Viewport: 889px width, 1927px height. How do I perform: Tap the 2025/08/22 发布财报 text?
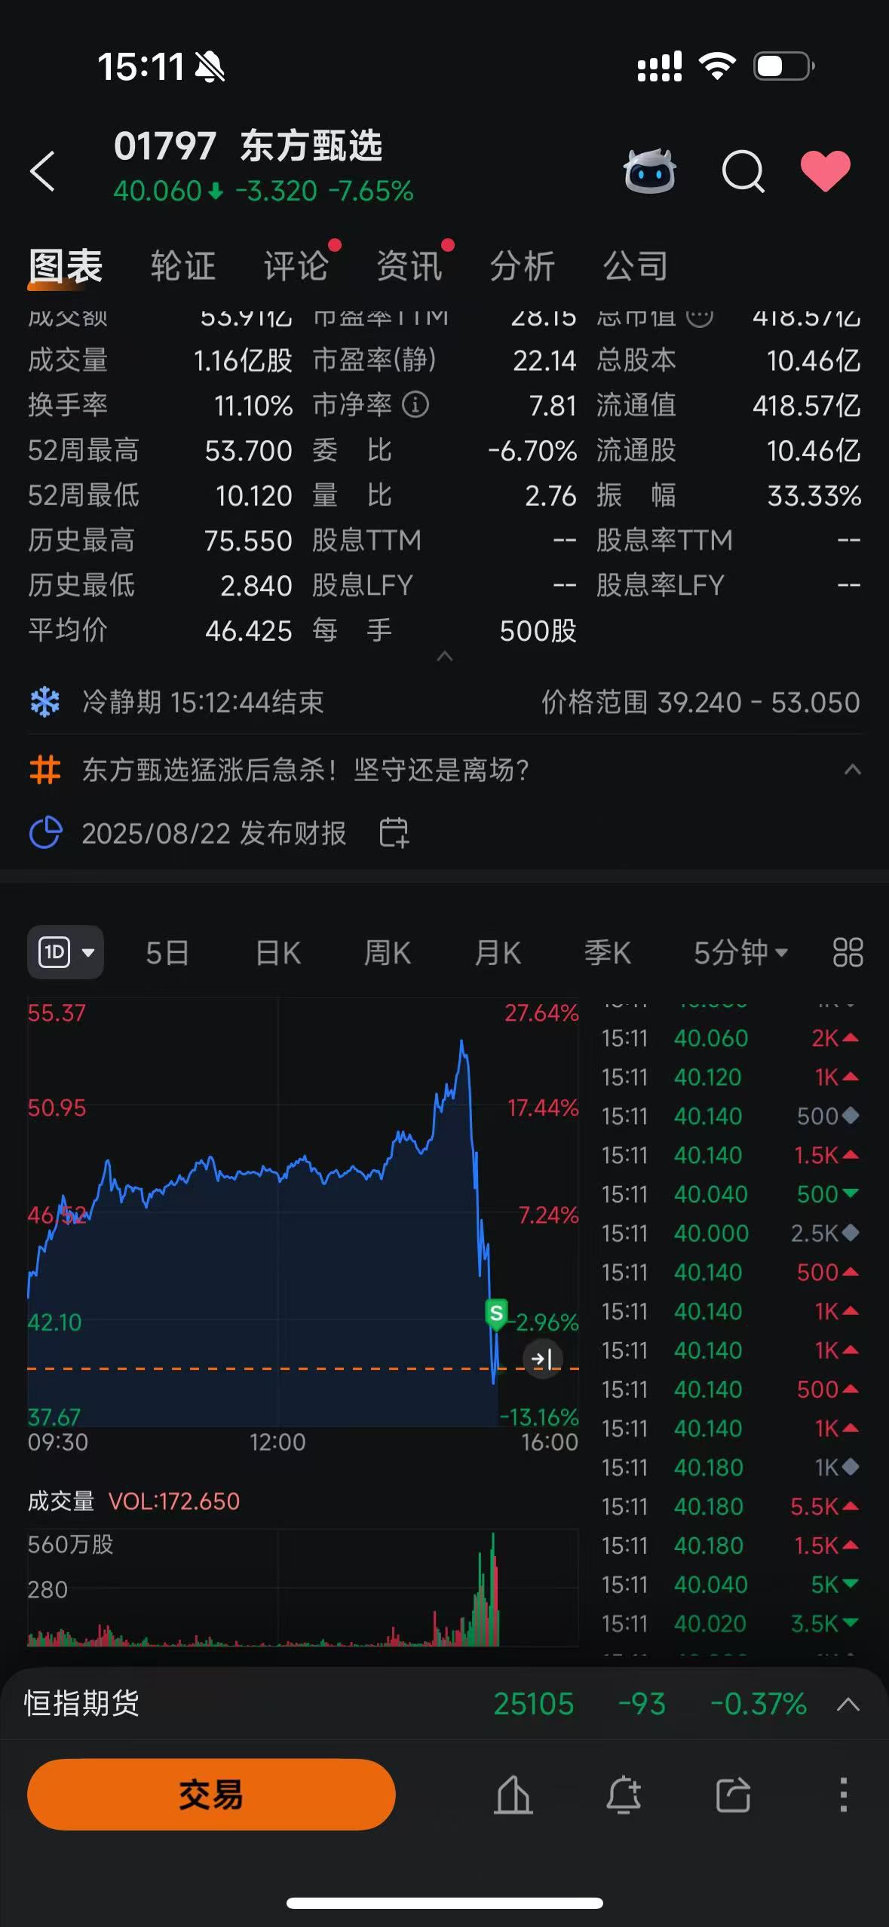(x=214, y=833)
